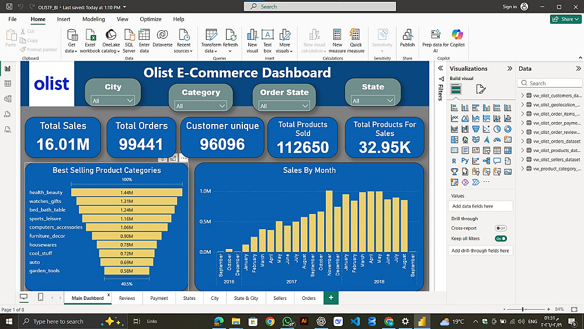Switch to Report view in left sidebar
Viewport: 584px width, 329px height.
(x=8, y=68)
